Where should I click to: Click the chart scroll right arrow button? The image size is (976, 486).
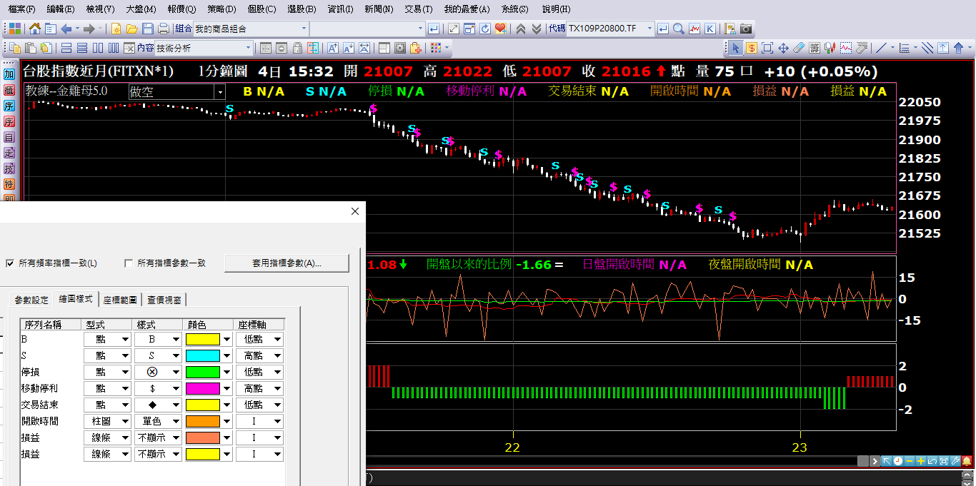tap(875, 461)
